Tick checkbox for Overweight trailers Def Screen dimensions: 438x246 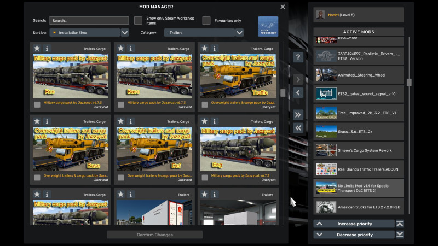coord(121,178)
